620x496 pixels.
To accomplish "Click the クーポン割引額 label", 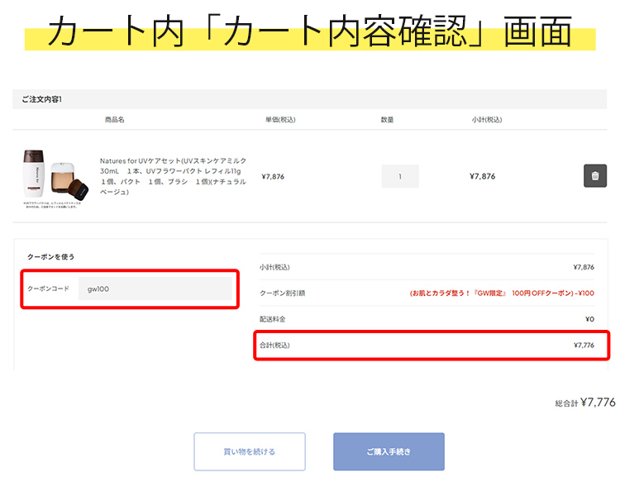I will pos(283,293).
